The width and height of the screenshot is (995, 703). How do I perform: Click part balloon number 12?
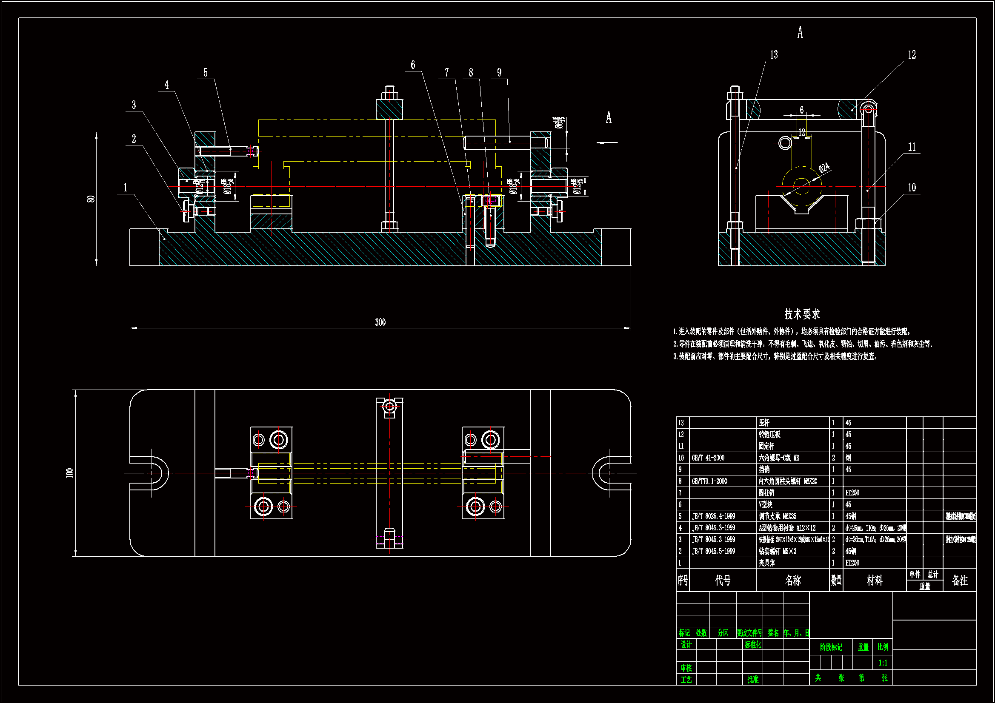pos(912,54)
